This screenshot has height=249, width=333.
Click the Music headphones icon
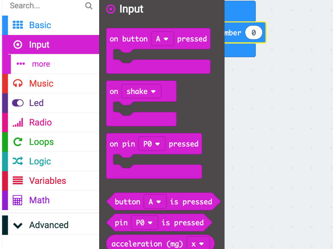click(x=18, y=83)
